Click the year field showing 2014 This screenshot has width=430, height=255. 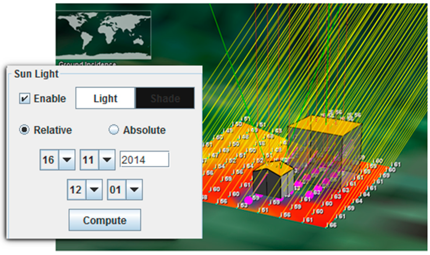[x=144, y=160]
